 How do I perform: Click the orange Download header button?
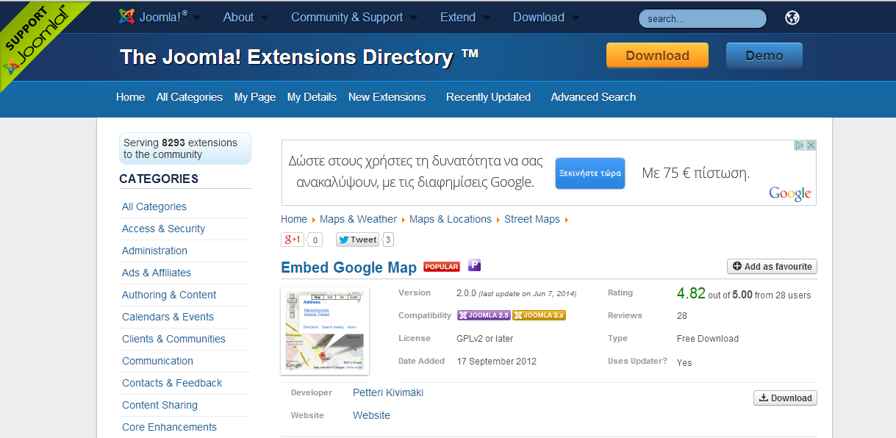coord(657,56)
